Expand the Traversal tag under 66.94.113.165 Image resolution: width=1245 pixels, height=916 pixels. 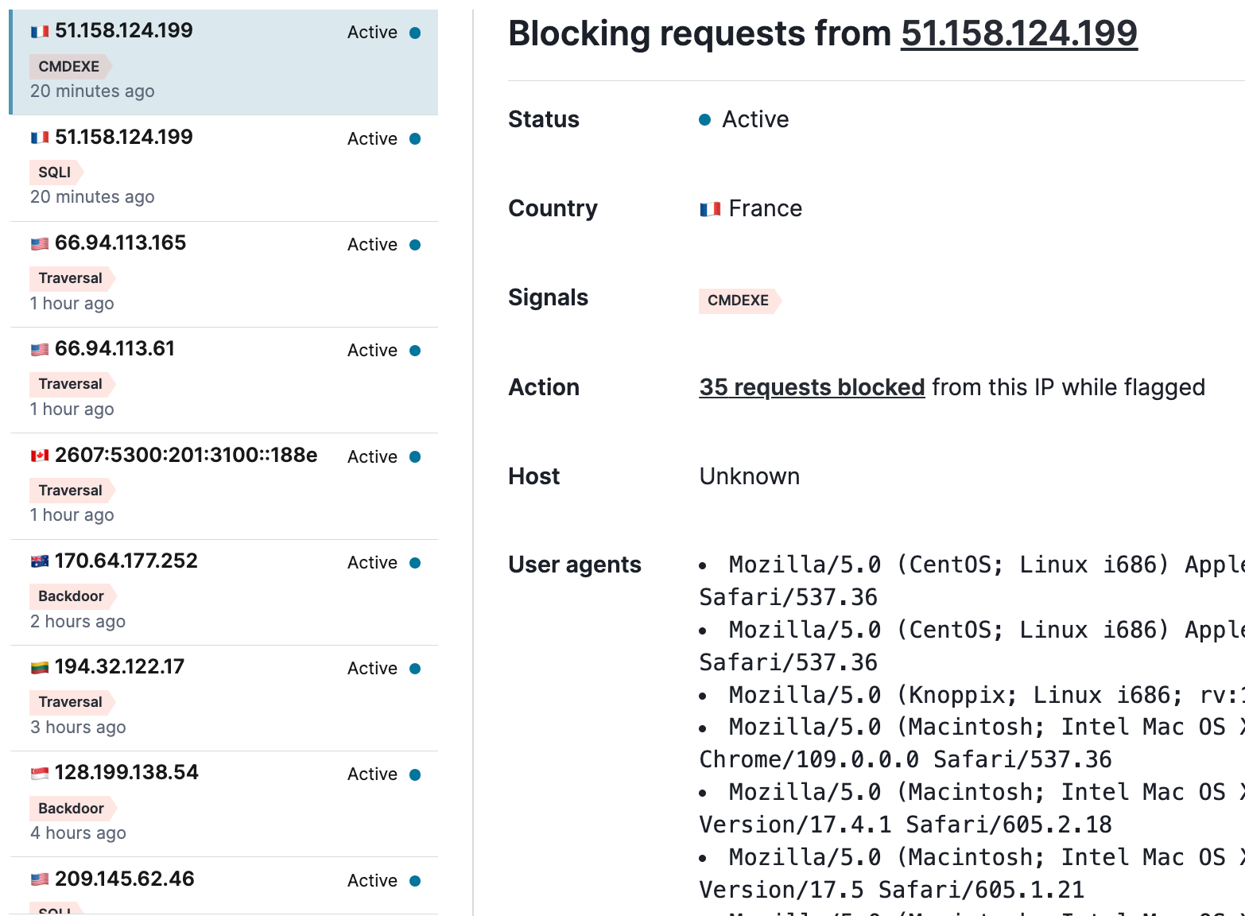point(71,278)
